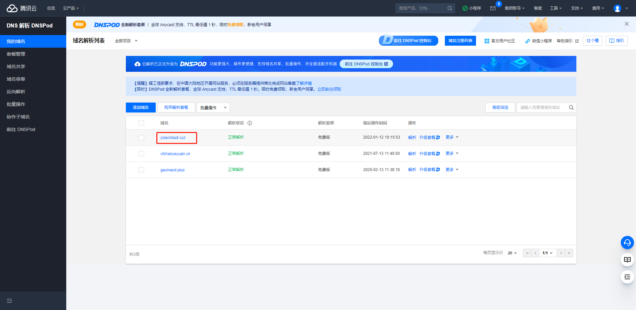
Task: Expand the 支持 menu
Action: pos(577,8)
